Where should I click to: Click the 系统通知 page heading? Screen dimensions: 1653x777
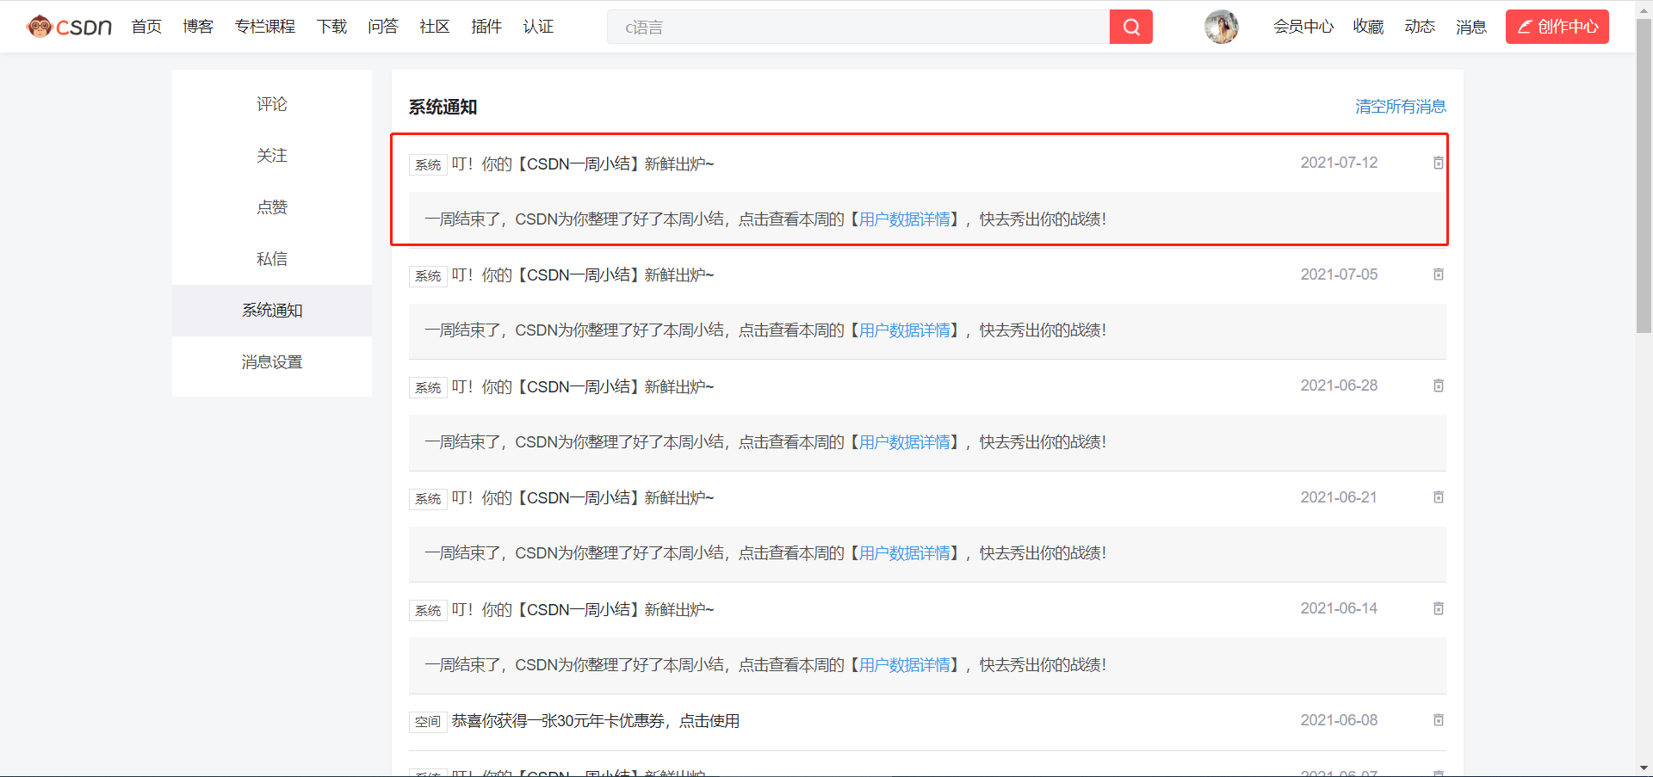pyautogui.click(x=443, y=107)
